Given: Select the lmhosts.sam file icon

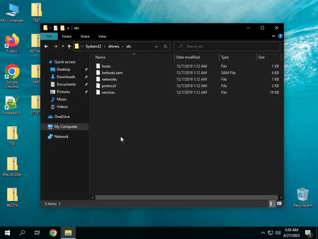Looking at the screenshot, I should 98,73.
